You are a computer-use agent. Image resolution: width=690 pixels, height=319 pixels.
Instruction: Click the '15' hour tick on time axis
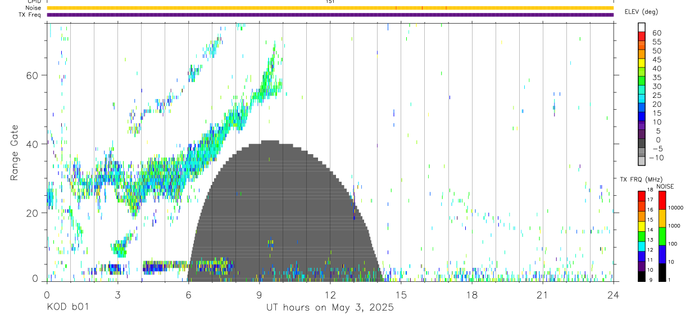401,295
